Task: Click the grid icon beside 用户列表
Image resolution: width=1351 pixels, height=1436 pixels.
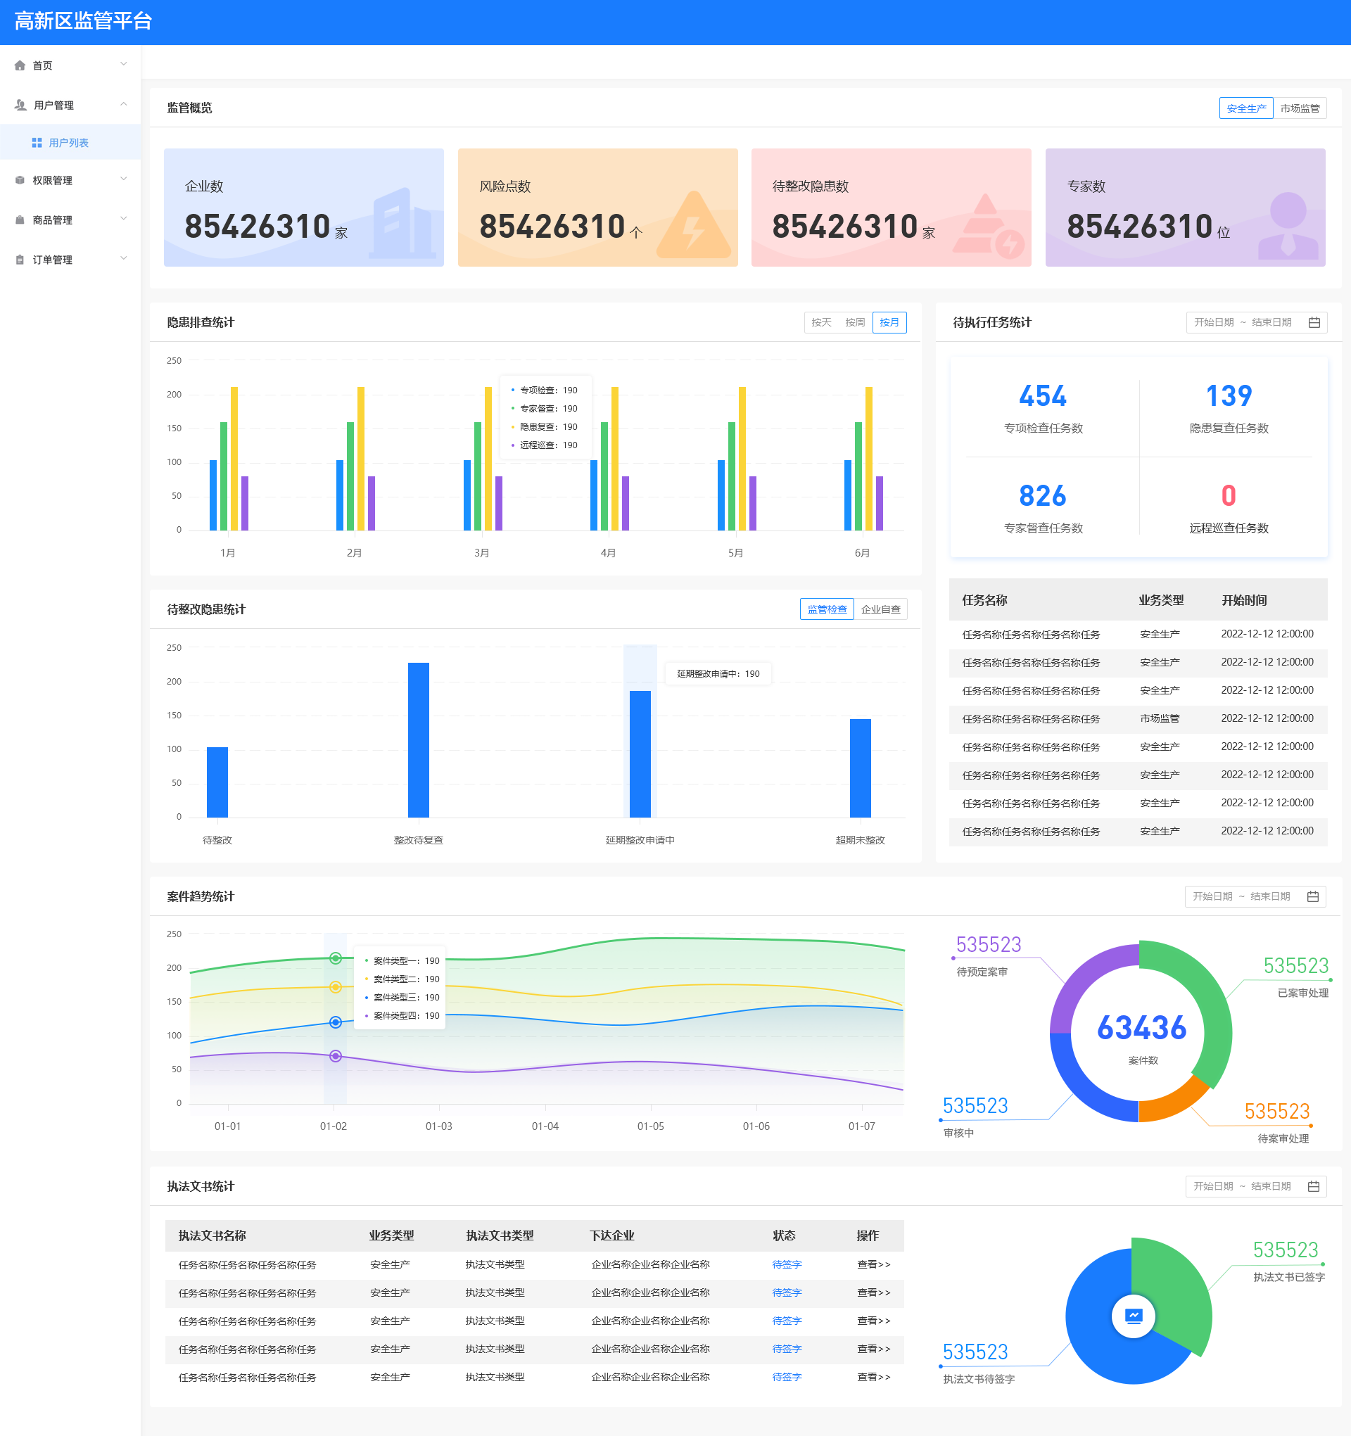Action: [x=37, y=143]
